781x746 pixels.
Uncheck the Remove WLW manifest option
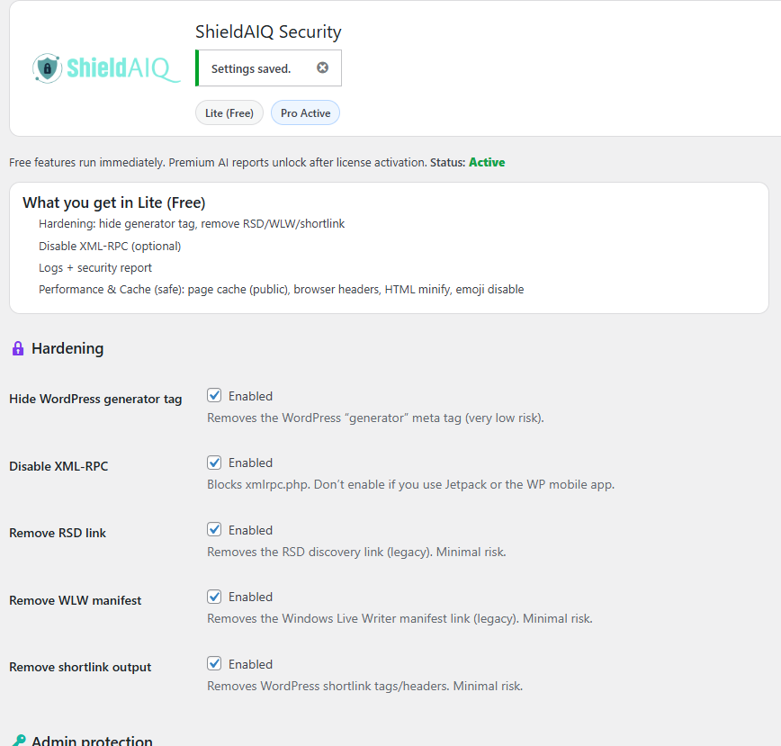tap(214, 596)
